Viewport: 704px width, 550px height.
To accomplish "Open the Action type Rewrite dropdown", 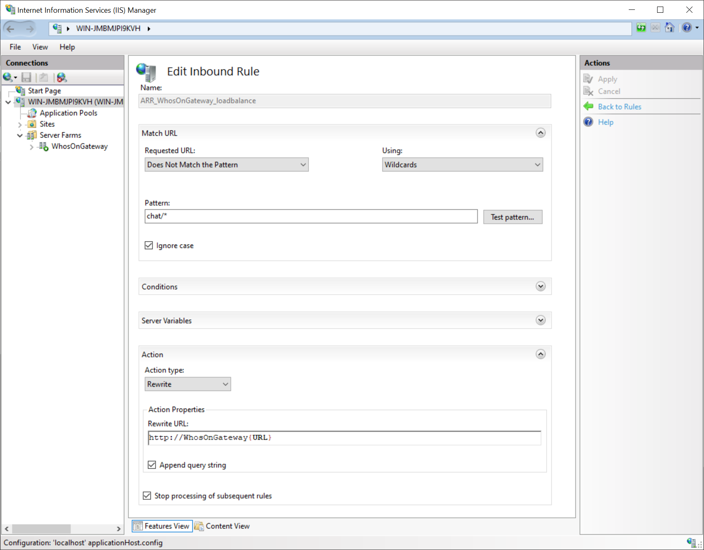I will click(188, 384).
